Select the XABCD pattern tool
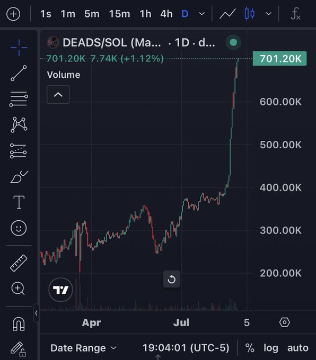 coord(19,124)
